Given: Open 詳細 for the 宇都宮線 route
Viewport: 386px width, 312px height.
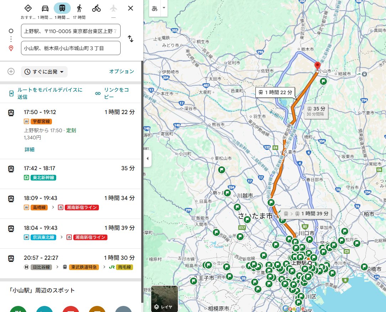Looking at the screenshot, I should [x=30, y=149].
